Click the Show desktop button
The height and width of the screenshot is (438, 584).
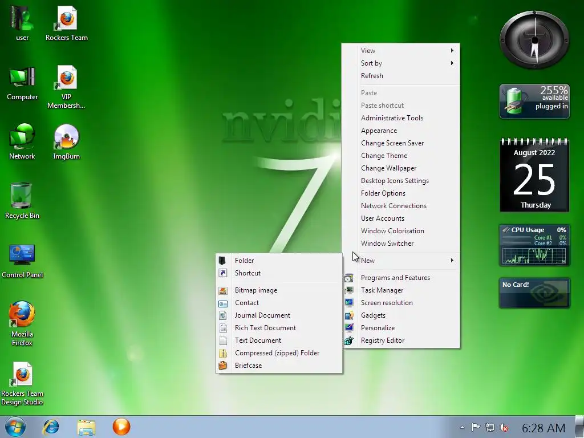point(579,427)
